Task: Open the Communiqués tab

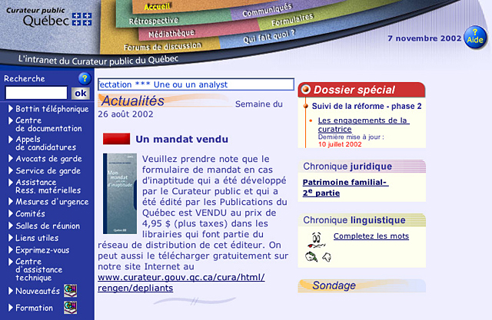Action: pyautogui.click(x=267, y=10)
